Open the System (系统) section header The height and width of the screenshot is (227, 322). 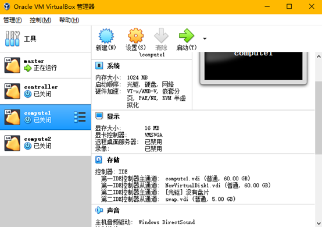point(113,66)
